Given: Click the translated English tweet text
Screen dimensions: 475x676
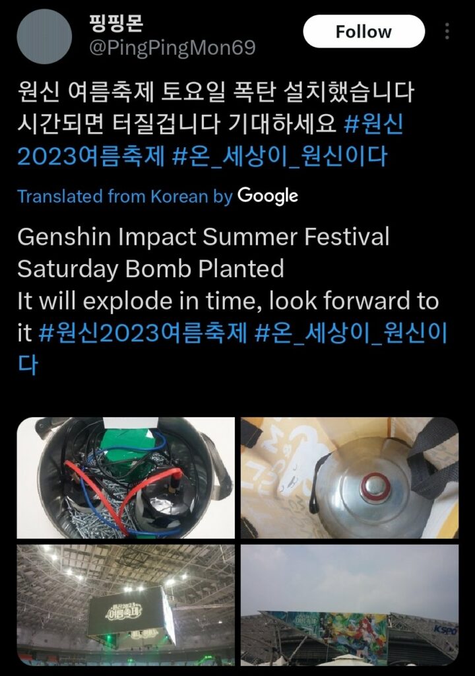Looking at the screenshot, I should click(x=232, y=300).
